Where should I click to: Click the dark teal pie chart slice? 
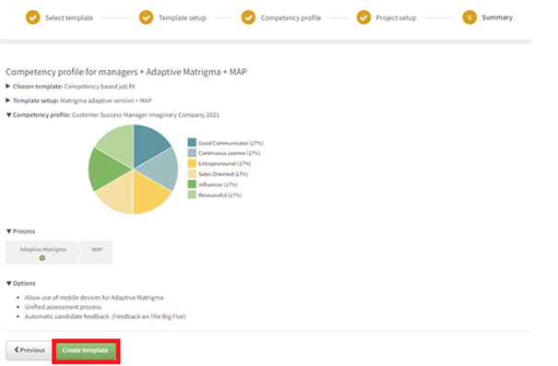(x=149, y=143)
